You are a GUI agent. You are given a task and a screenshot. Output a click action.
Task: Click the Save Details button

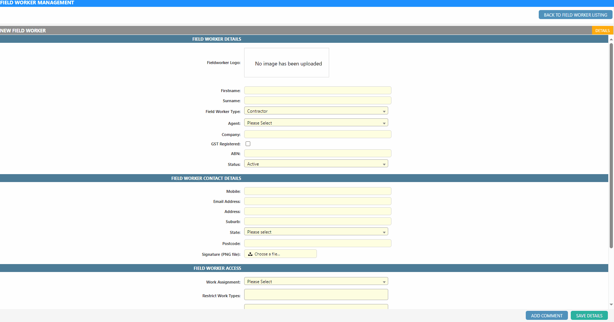point(589,316)
